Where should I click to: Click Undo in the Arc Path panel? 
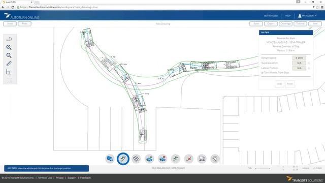[279, 84]
